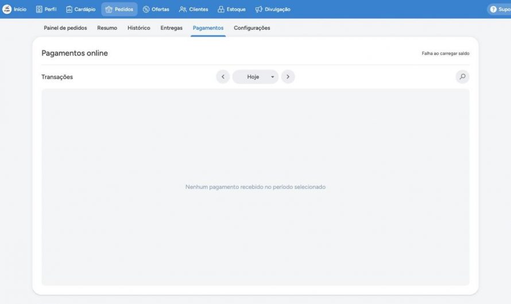Viewport: 511px width, 304px height.
Task: Go to next period with right arrow
Action: tap(288, 77)
